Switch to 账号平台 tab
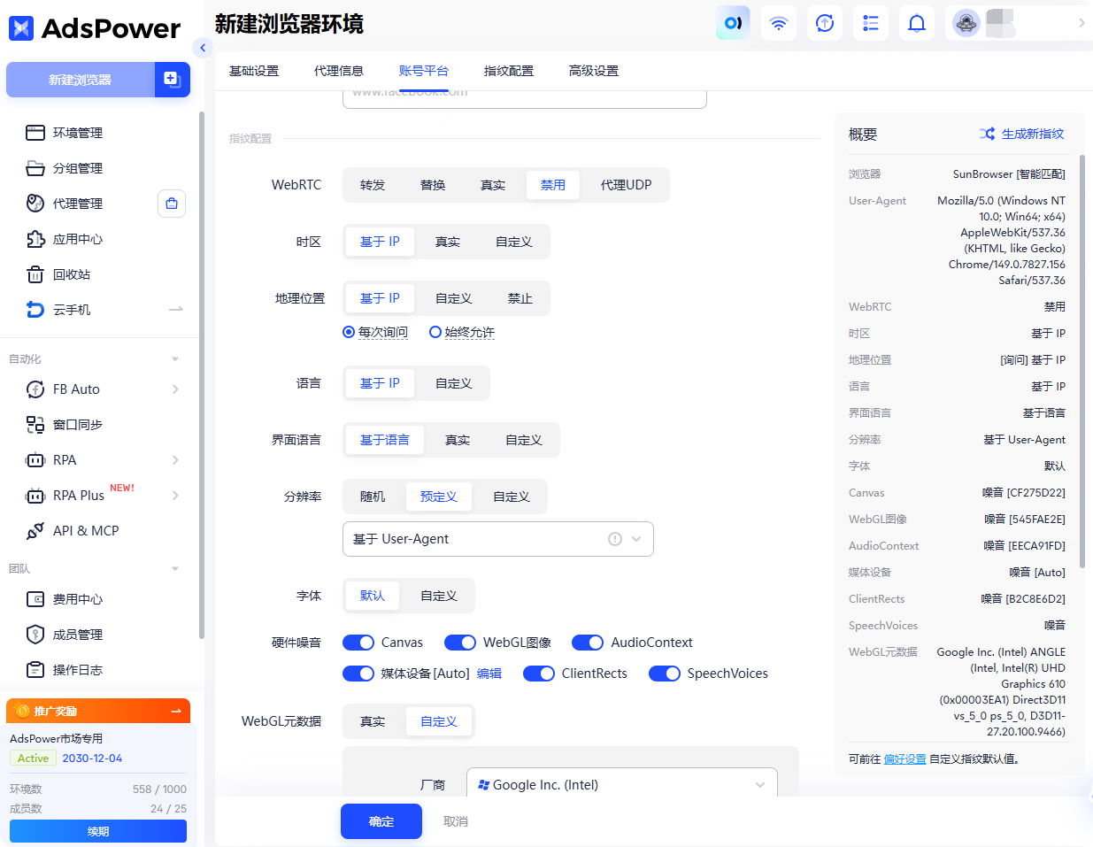 424,71
